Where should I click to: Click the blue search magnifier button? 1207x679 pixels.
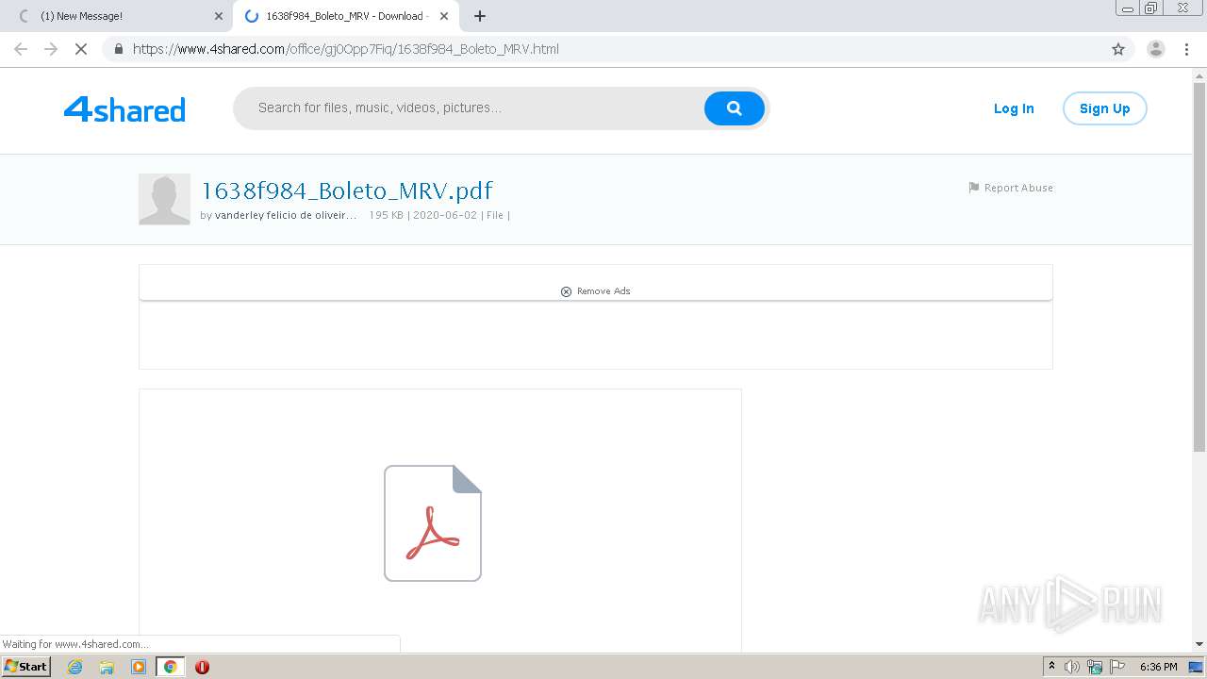click(734, 108)
